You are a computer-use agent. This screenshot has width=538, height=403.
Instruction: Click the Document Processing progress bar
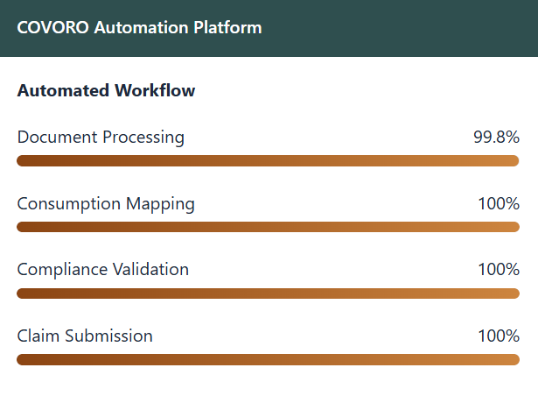point(269,160)
